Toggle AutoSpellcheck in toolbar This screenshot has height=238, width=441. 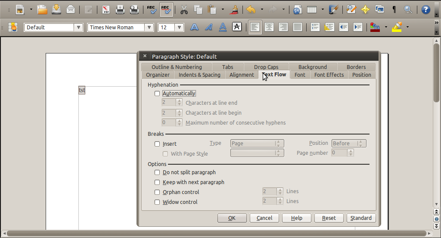click(x=166, y=9)
